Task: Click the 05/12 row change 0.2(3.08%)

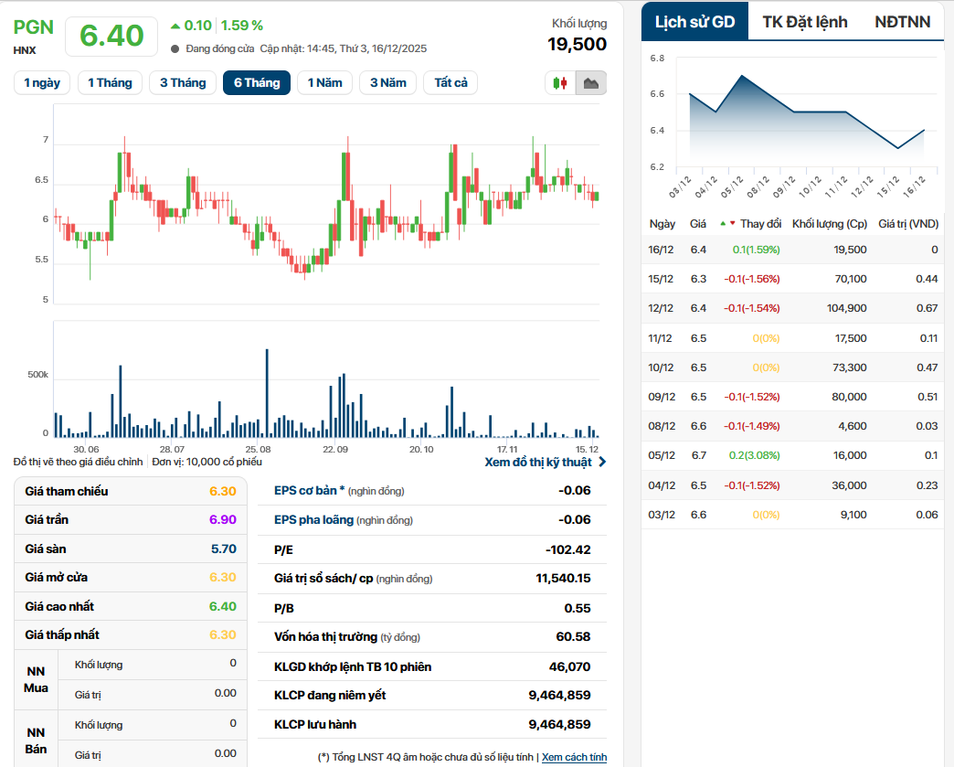Action: [755, 455]
